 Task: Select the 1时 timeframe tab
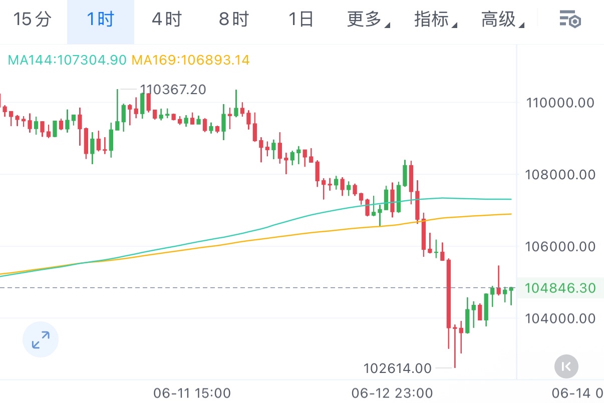101,20
